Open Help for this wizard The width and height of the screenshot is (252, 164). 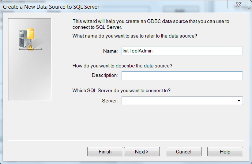[225, 152]
